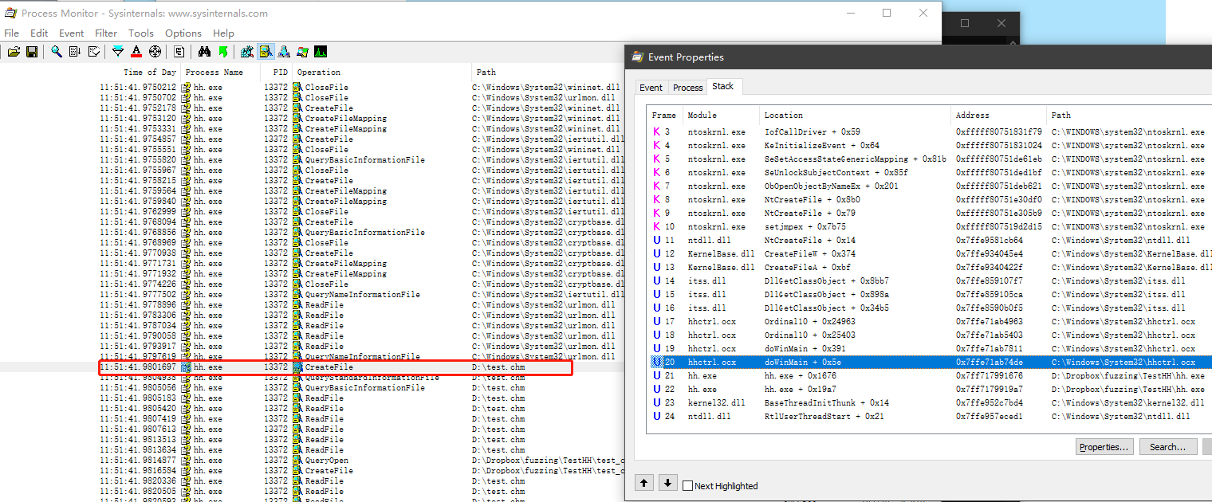Toggle the Show Profiling Events icon
The width and height of the screenshot is (1212, 502).
(321, 52)
